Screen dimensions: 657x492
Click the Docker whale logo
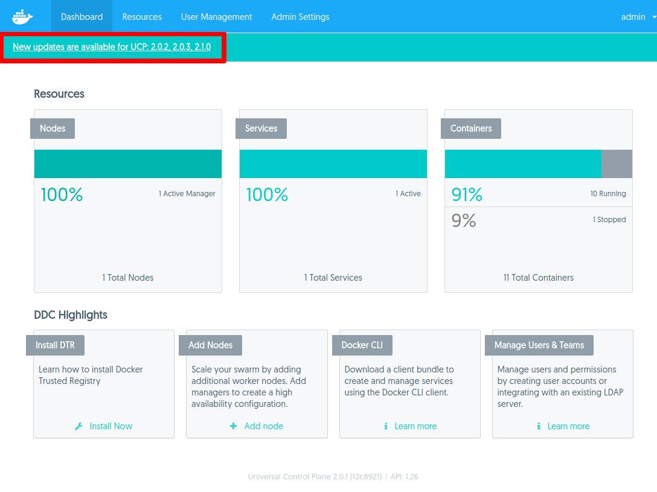23,17
